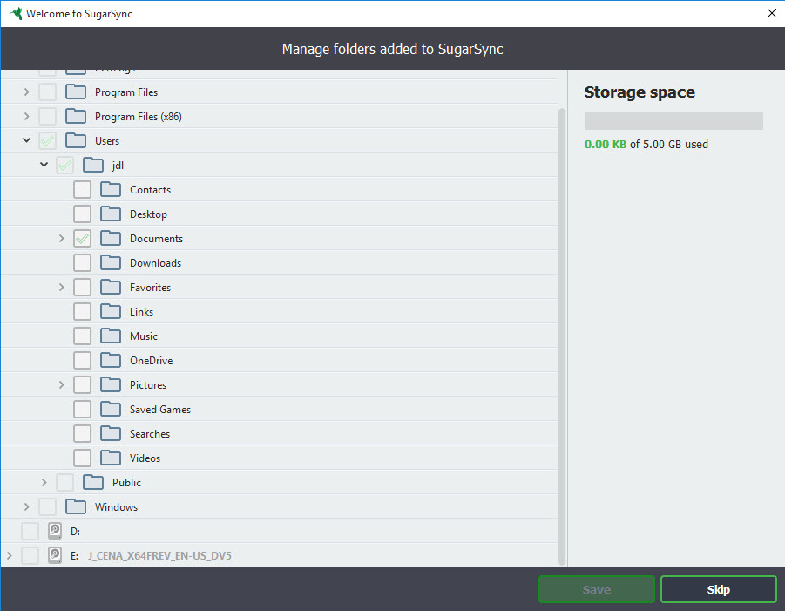This screenshot has width=785, height=611.
Task: Check the Downloads folder checkbox
Action: tap(82, 263)
